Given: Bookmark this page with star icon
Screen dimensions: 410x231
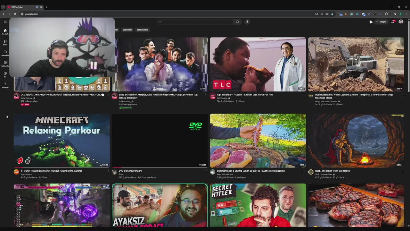Looking at the screenshot, I should point(332,14).
